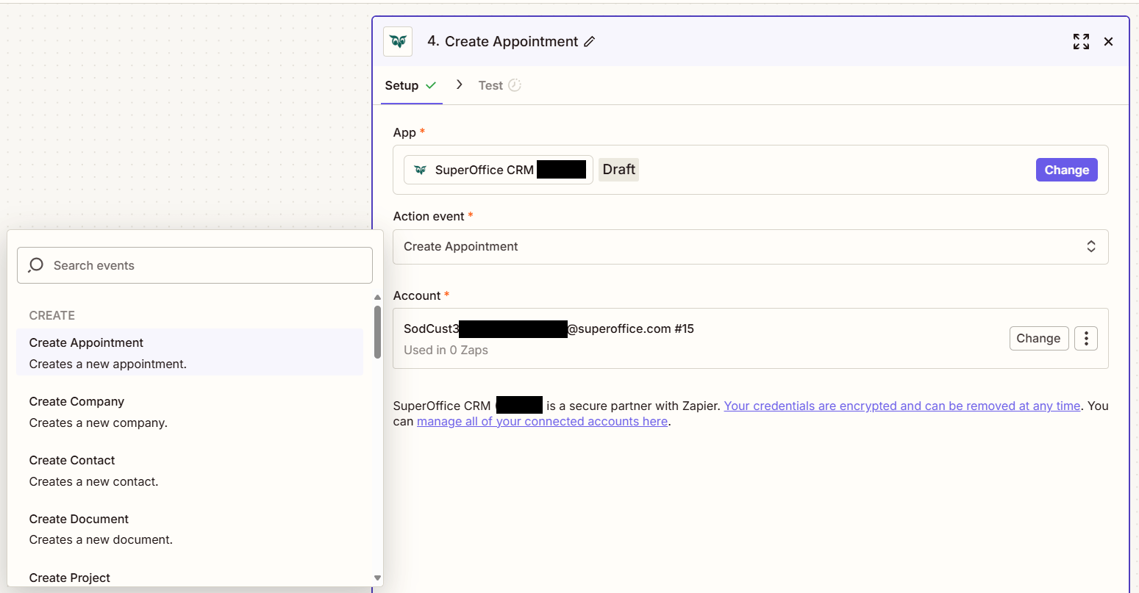Click the chevron between Setup and Test

[459, 85]
